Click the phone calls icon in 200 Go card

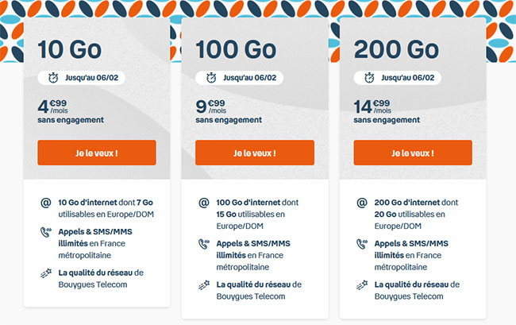pyautogui.click(x=362, y=244)
